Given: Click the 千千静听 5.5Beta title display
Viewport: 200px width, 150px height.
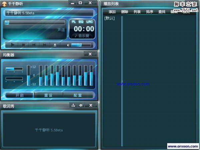Looking at the screenshot, I should (x=49, y=13).
